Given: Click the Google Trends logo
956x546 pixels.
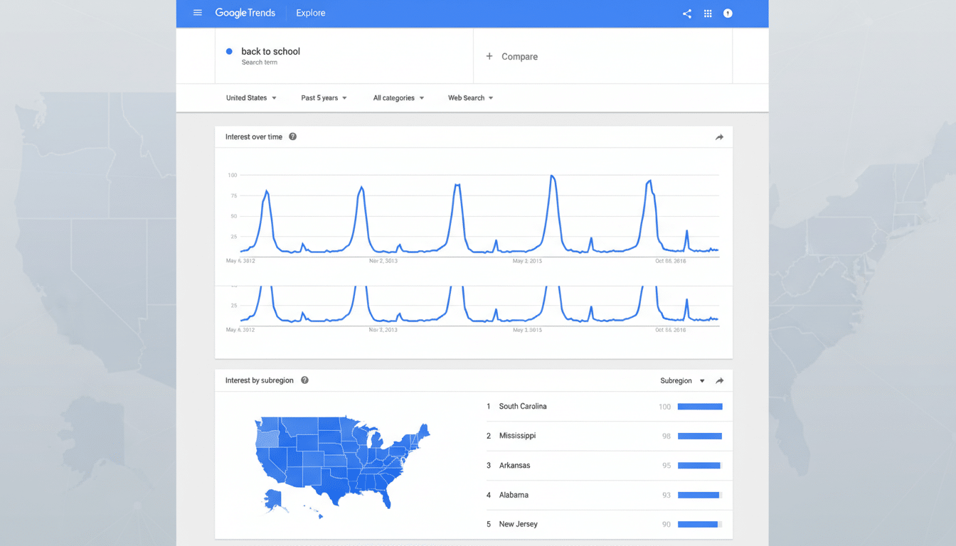Looking at the screenshot, I should 245,12.
